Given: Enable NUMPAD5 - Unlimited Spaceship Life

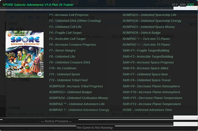Looking at the screenshot, I should tap(149, 15).
